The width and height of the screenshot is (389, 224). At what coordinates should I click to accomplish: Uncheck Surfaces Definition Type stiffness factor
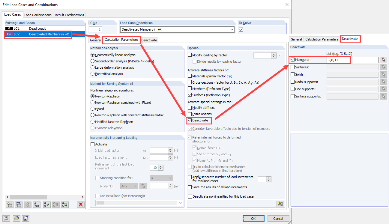click(190, 95)
